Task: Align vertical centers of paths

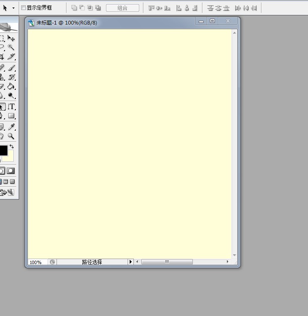Action: [x=159, y=8]
